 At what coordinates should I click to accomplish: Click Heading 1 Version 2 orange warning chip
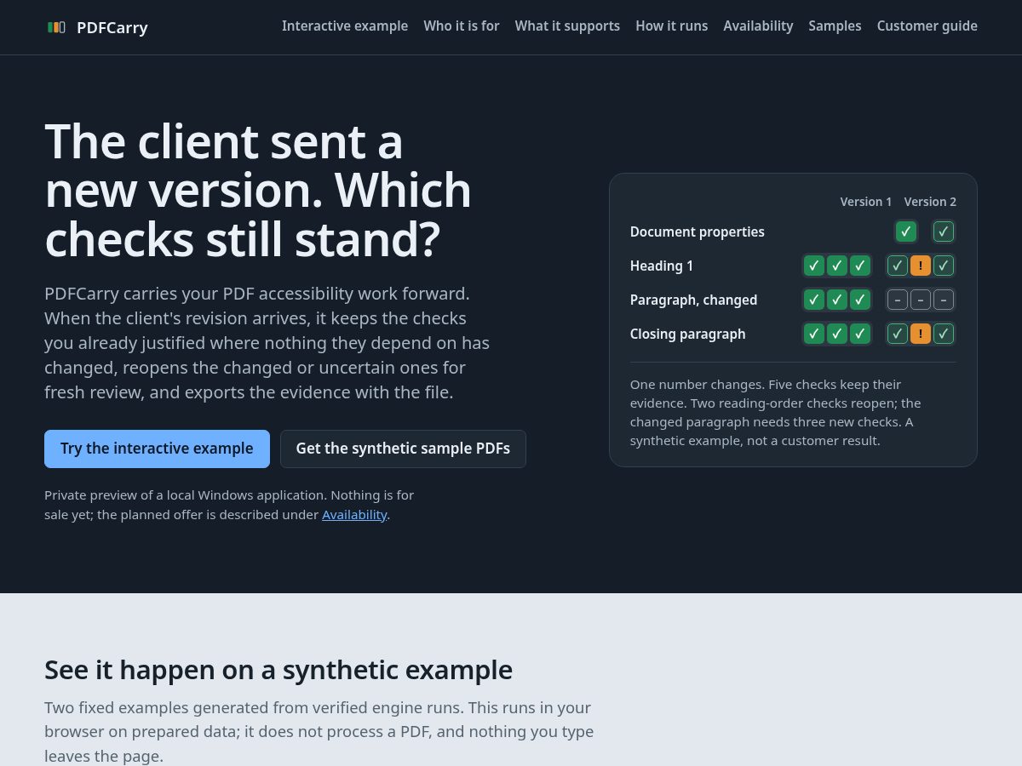pyautogui.click(x=921, y=266)
